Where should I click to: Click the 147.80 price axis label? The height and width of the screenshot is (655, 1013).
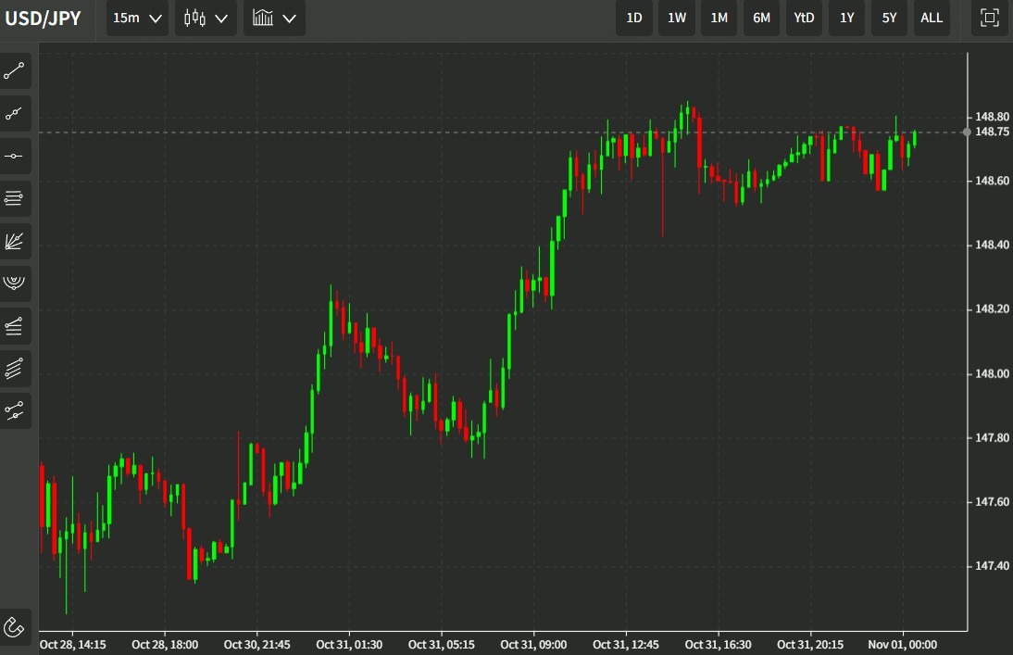coord(992,437)
